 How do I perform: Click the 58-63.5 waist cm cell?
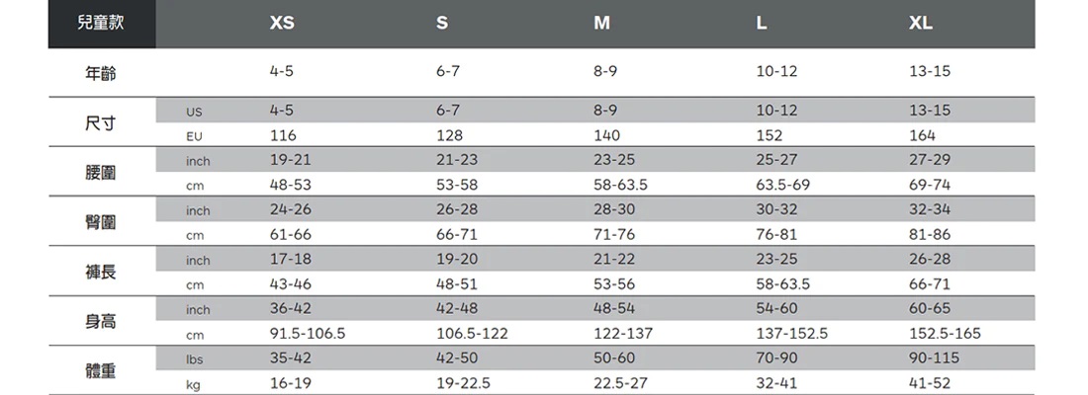tap(621, 185)
